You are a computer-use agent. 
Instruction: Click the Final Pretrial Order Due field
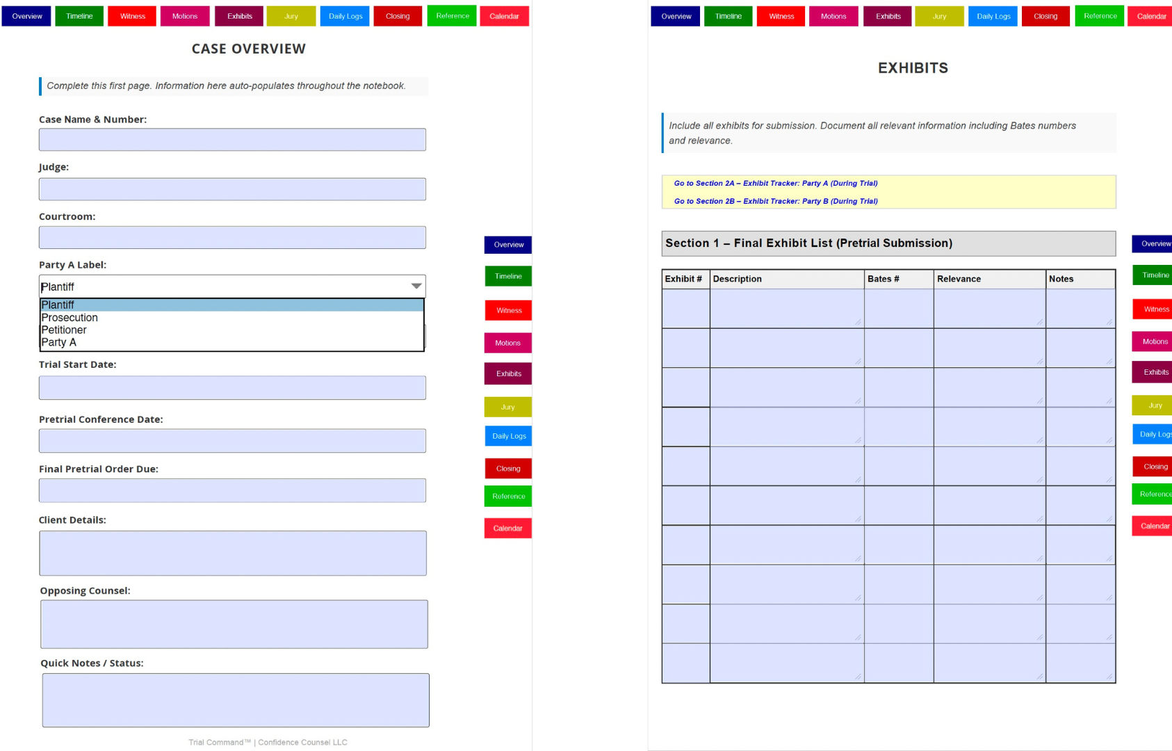(x=232, y=490)
